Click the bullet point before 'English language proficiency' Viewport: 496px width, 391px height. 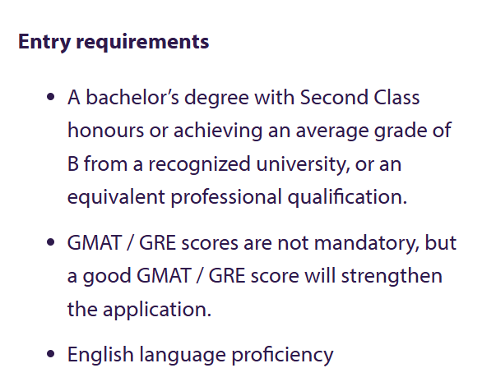tap(51, 353)
